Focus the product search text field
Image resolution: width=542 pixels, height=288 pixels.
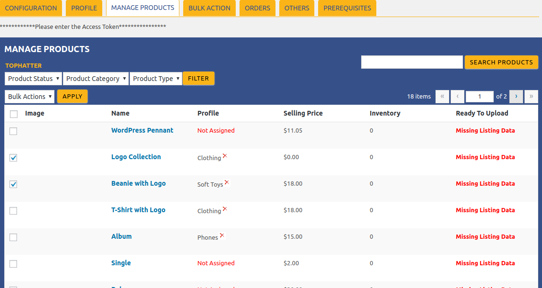click(411, 62)
